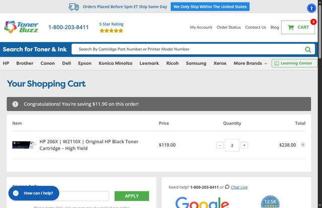This screenshot has width=322, height=208.
Task: Click the savings congratulations message
Action: (x=81, y=104)
